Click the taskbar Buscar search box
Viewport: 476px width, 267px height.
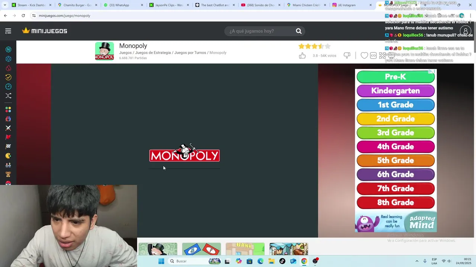[194, 261]
